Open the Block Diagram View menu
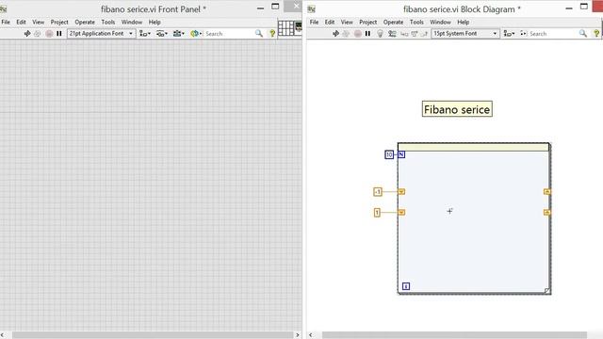 pyautogui.click(x=347, y=23)
